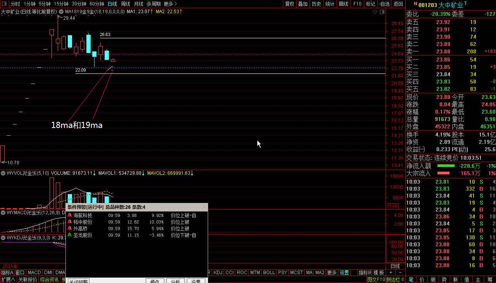The height and width of the screenshot is (283, 496).
Task: Select the 柘中股份 alert row name
Action: [x=83, y=222]
